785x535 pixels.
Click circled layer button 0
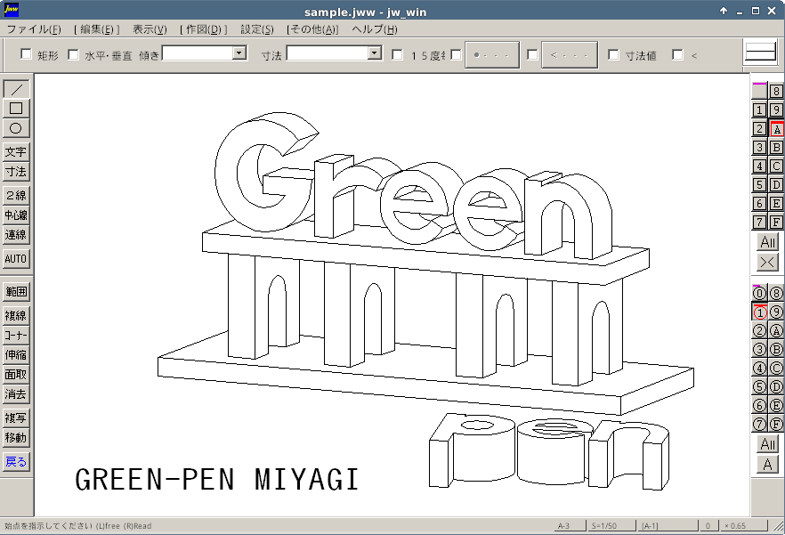[759, 294]
